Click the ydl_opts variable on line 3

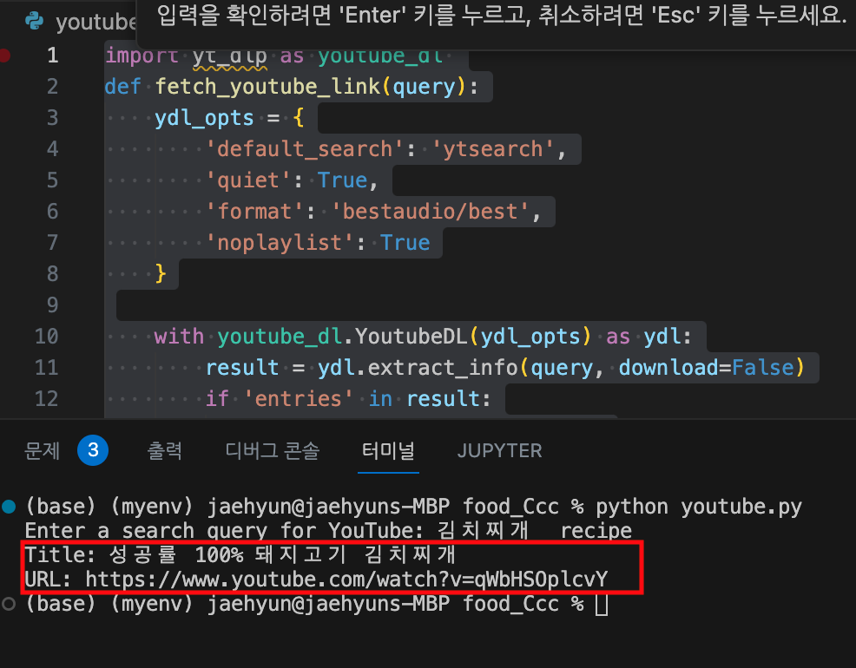pyautogui.click(x=204, y=118)
